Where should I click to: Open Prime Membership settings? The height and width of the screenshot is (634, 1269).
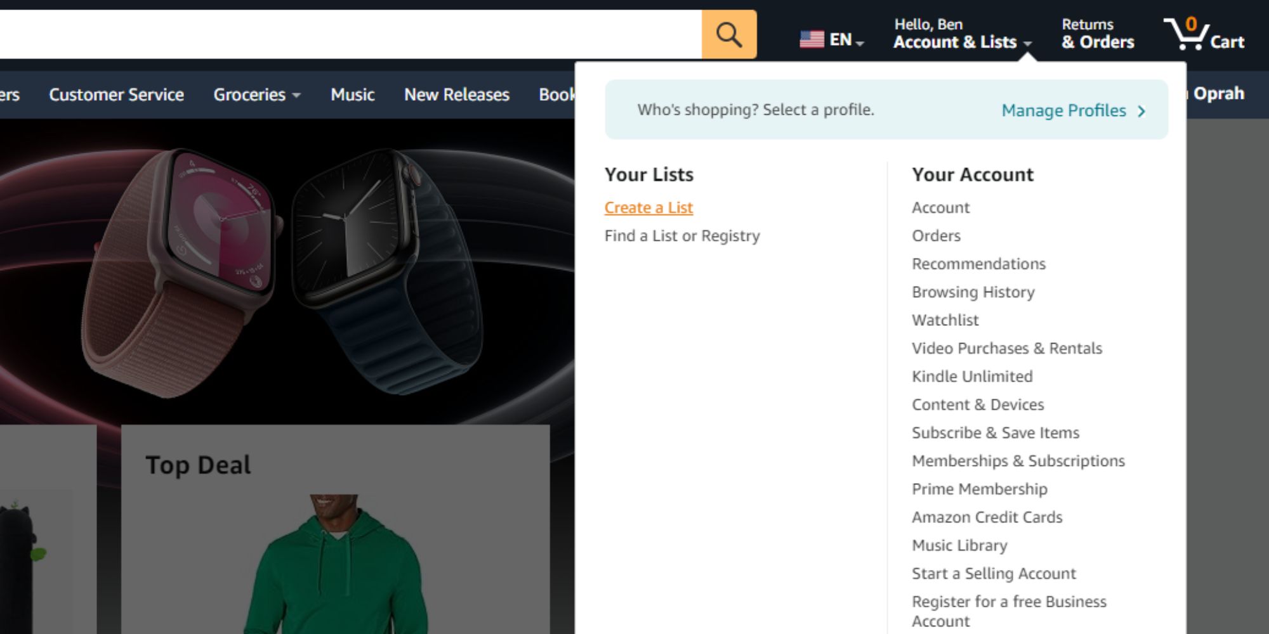(979, 489)
